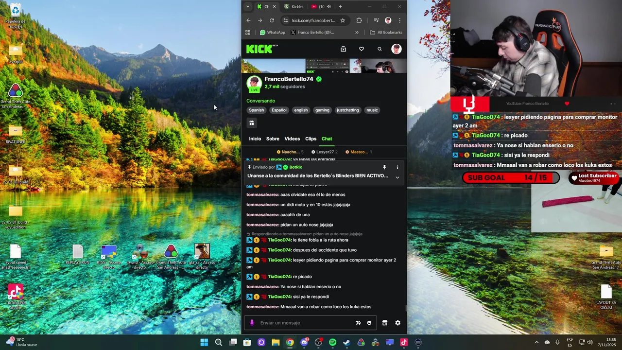Switch to the Kicklet browser tab
Image resolution: width=622 pixels, height=350 pixels.
[x=294, y=7]
